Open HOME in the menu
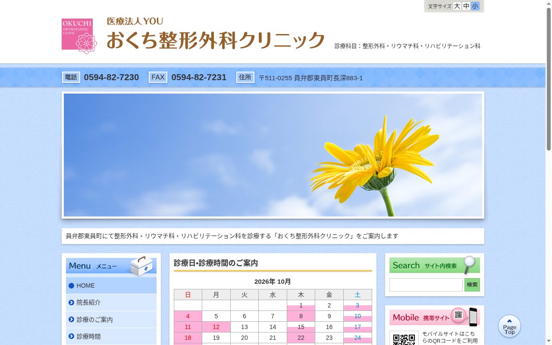The height and width of the screenshot is (345, 552). (111, 285)
